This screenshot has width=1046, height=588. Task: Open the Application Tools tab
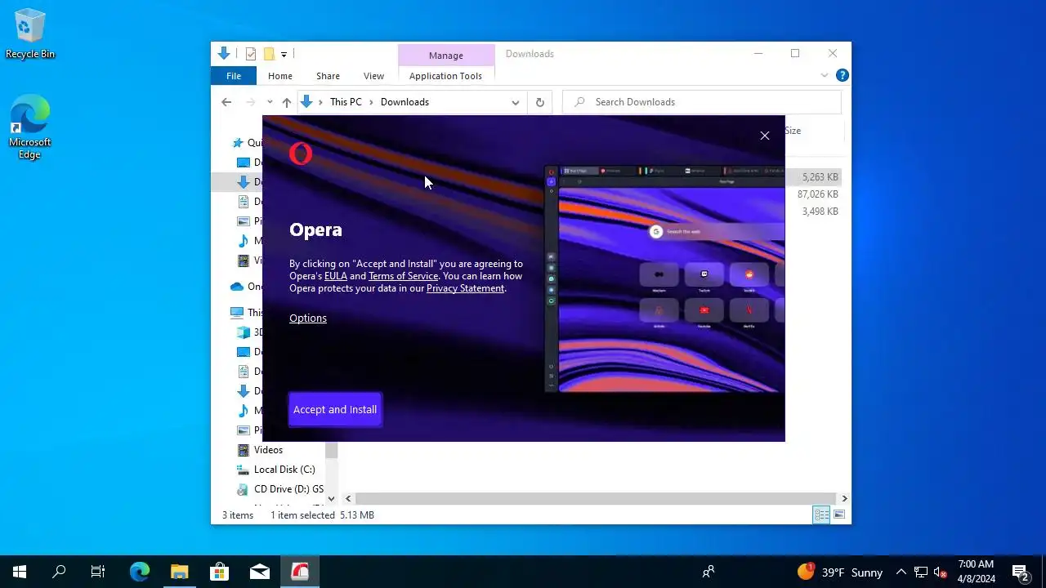coord(445,76)
